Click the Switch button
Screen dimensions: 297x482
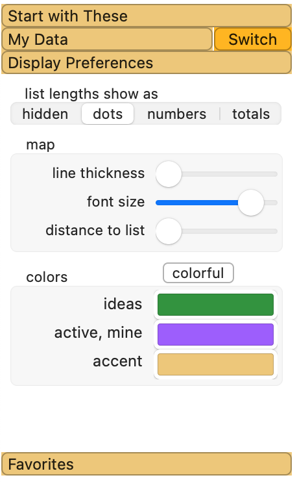[252, 39]
